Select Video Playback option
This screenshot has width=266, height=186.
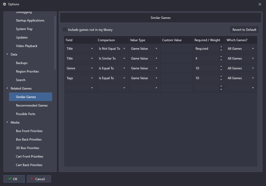coord(26,46)
